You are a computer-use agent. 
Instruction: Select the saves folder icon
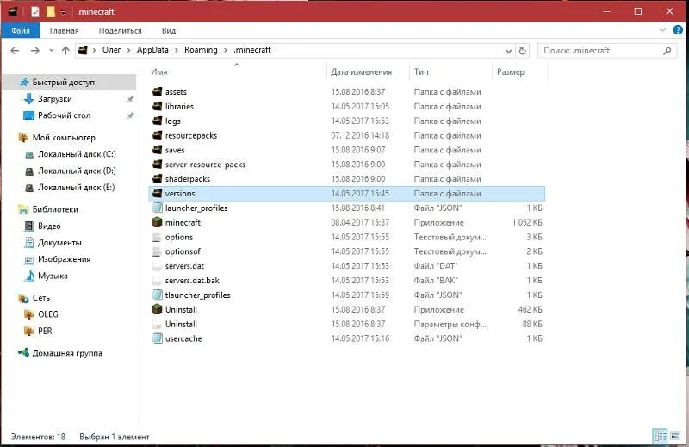click(157, 150)
